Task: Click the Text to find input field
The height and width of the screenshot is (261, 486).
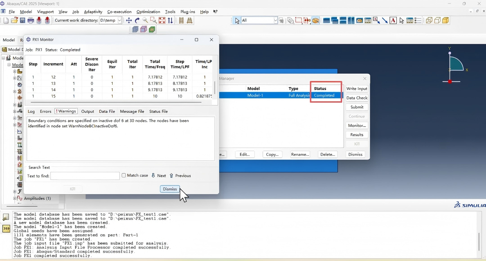Action: coord(85,176)
